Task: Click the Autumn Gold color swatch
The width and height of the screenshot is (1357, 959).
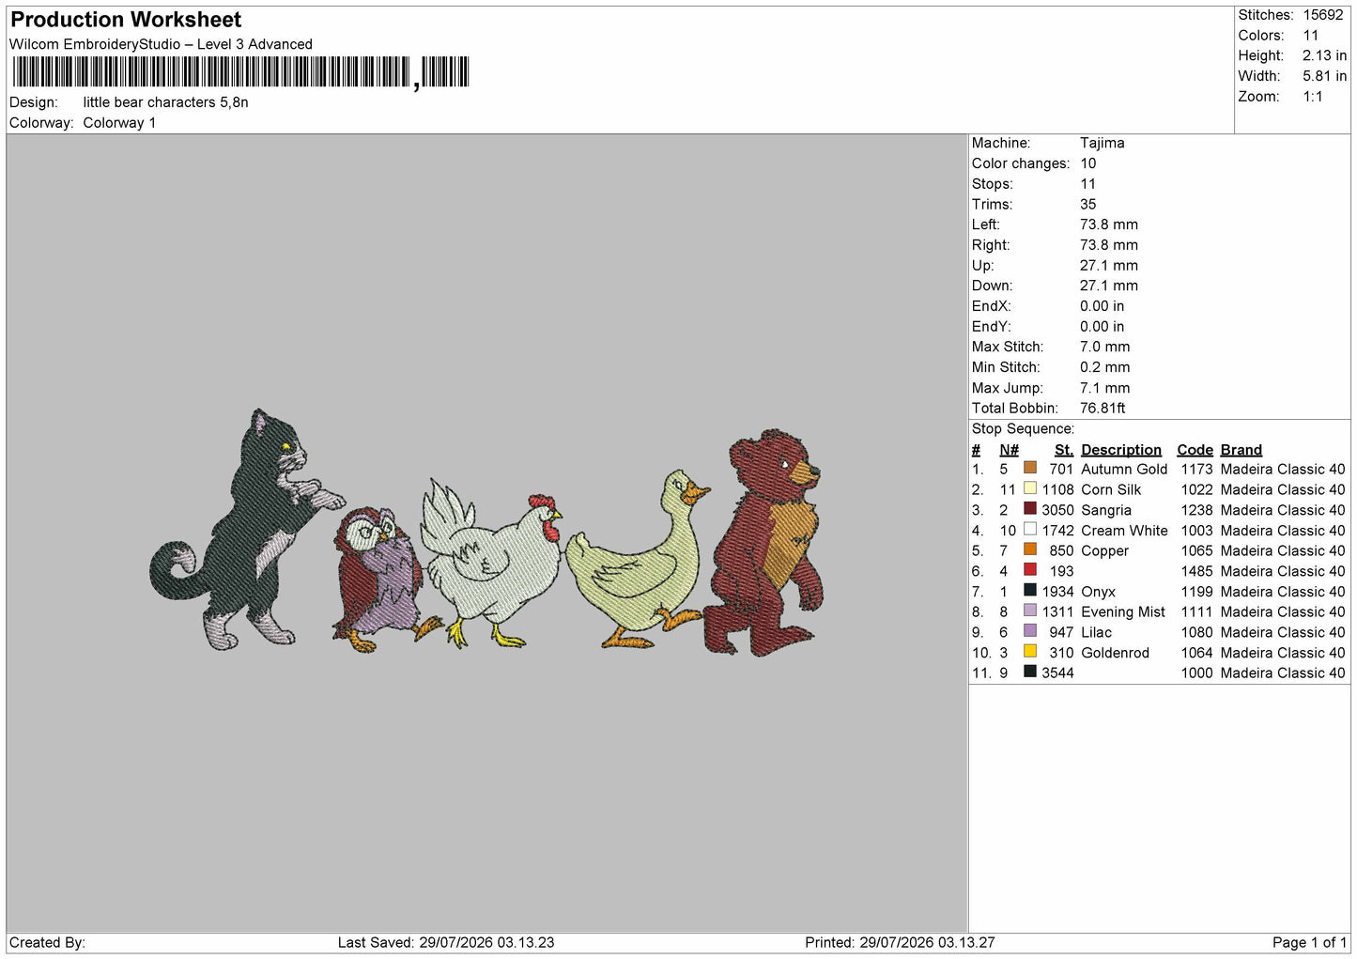Action: click(x=1030, y=468)
